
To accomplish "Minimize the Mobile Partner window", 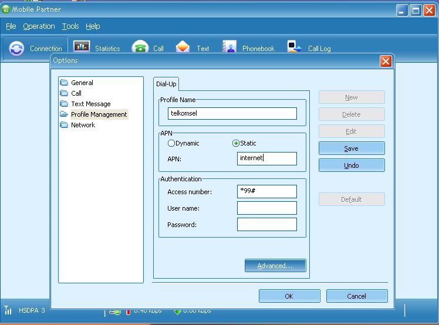I will coord(402,11).
